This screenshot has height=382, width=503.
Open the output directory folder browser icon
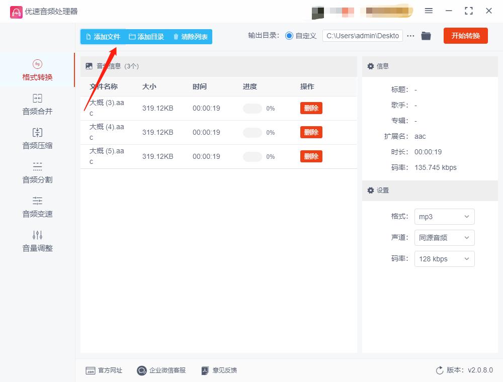point(426,36)
